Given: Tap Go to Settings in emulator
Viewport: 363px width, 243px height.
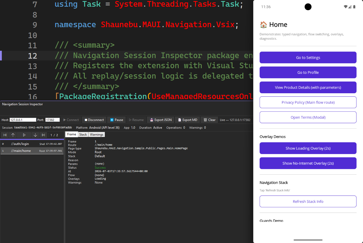Looking at the screenshot, I should pyautogui.click(x=308, y=58).
